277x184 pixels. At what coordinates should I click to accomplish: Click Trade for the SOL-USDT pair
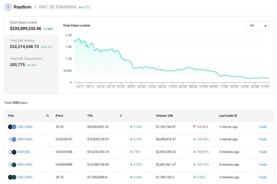[x=263, y=177]
